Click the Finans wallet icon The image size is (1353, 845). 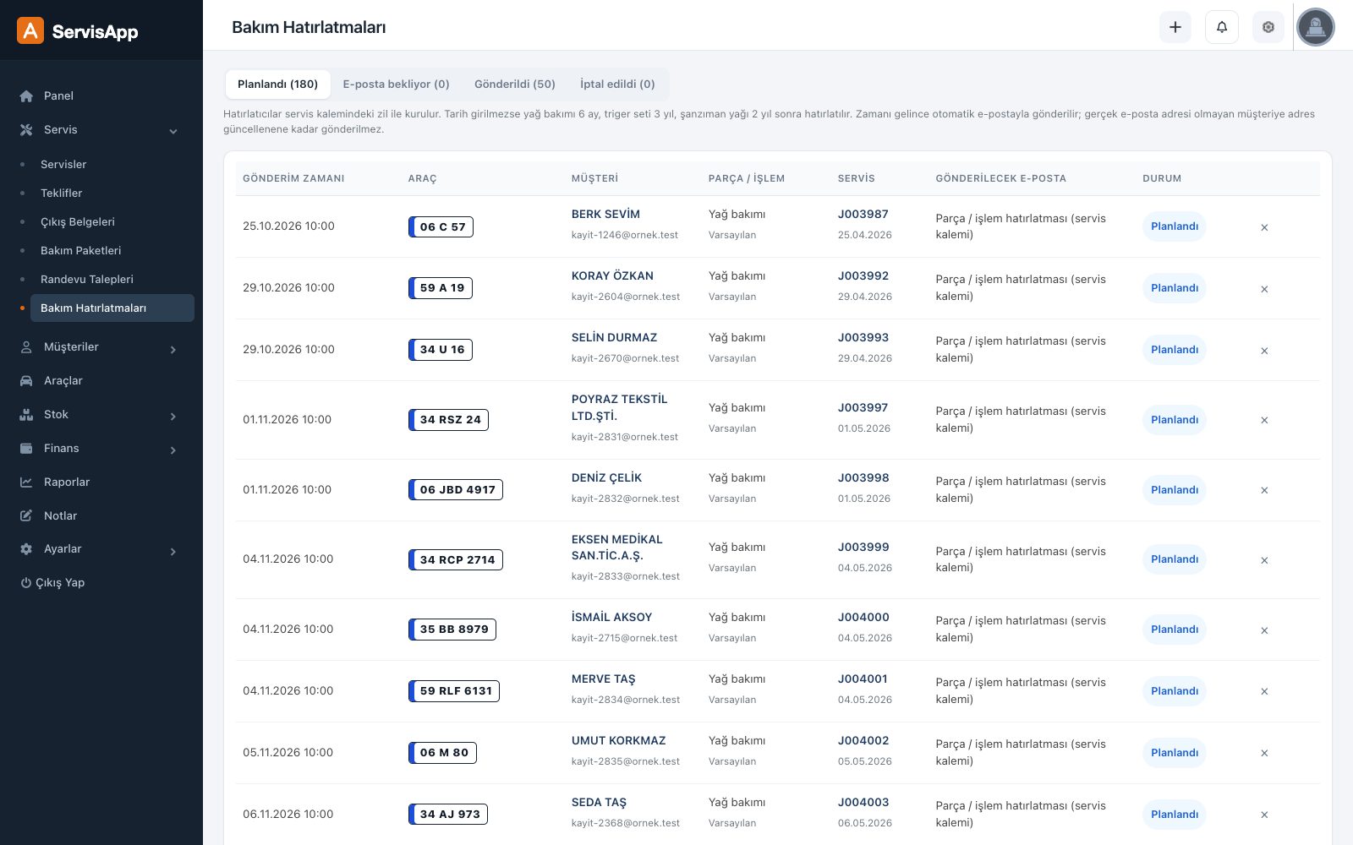pos(26,448)
